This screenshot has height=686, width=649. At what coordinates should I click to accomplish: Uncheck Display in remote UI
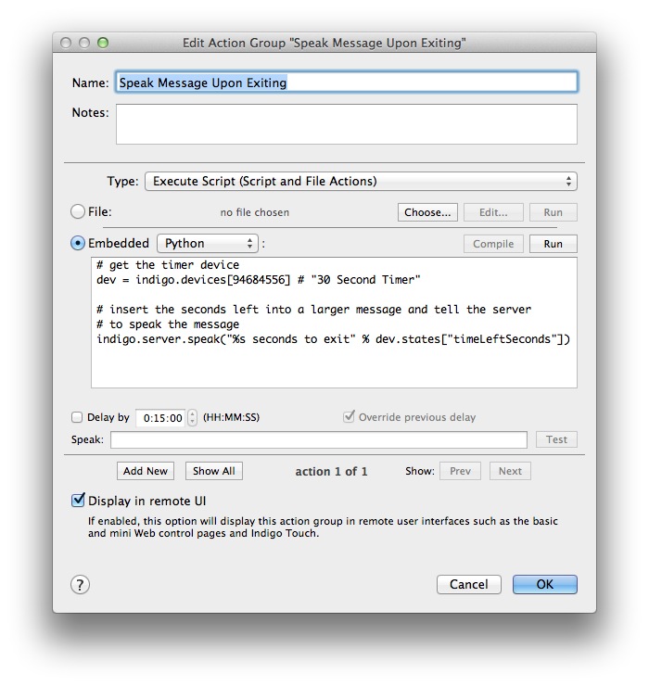(x=78, y=500)
